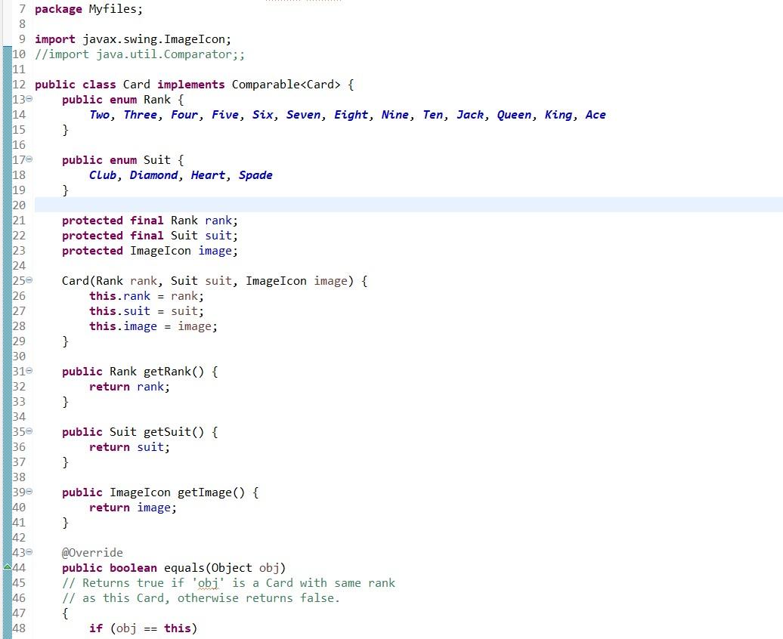
Task: Collapse the getSuit method fold marker
Action: (x=29, y=431)
